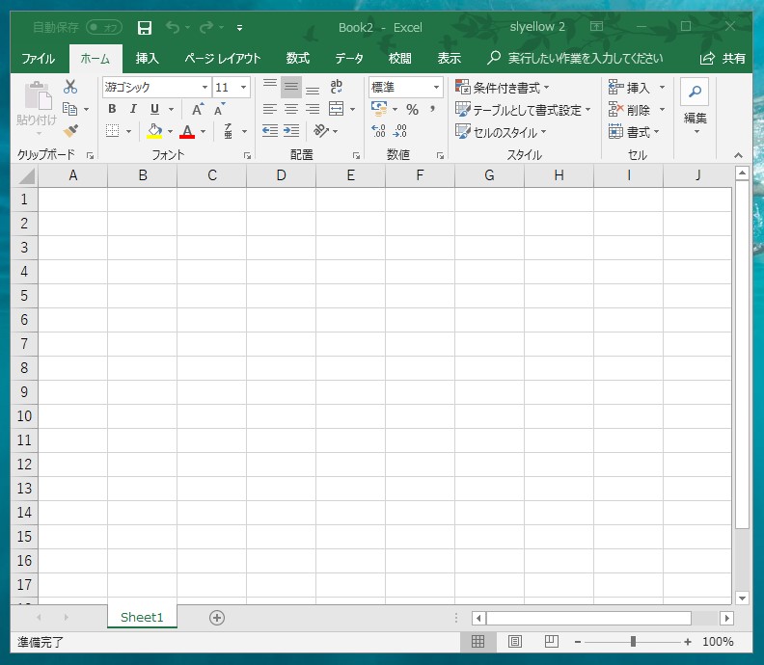The height and width of the screenshot is (665, 764).
Task: Toggle Bold formatting
Action: pyautogui.click(x=112, y=109)
